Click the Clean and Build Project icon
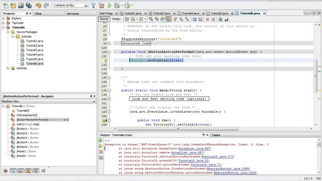The image size is (322, 181). coord(101,6)
